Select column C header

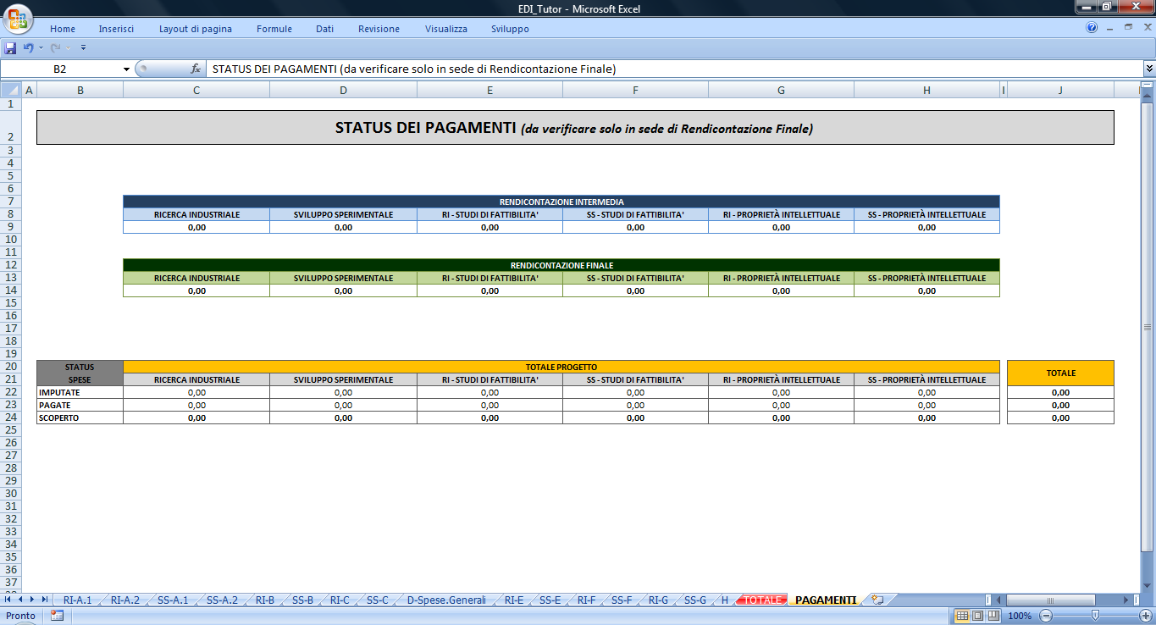196,90
